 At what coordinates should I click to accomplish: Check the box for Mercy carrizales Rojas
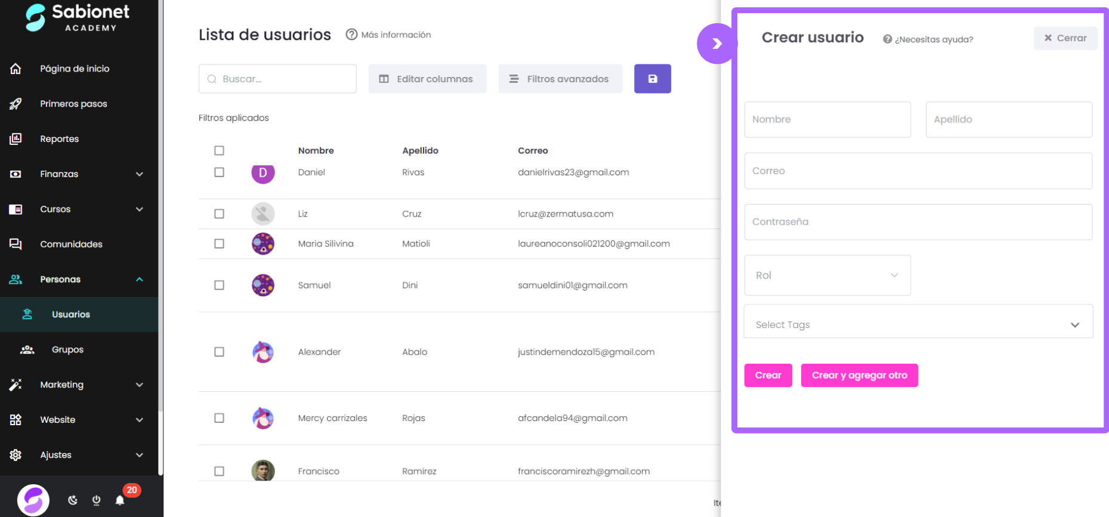click(219, 418)
